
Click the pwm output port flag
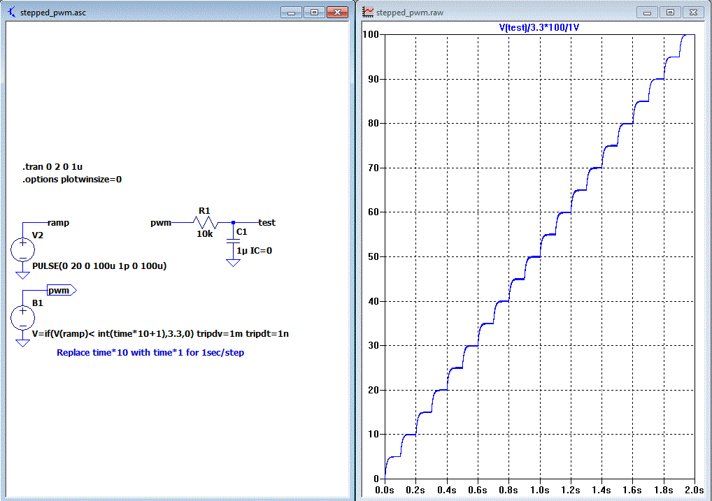pos(62,291)
